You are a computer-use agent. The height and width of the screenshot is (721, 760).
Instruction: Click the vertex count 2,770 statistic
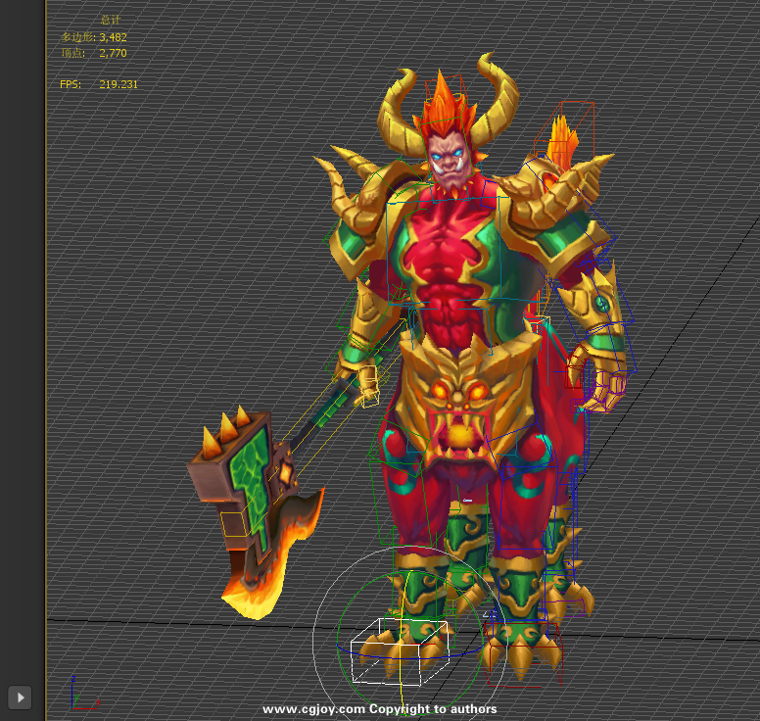click(x=113, y=53)
